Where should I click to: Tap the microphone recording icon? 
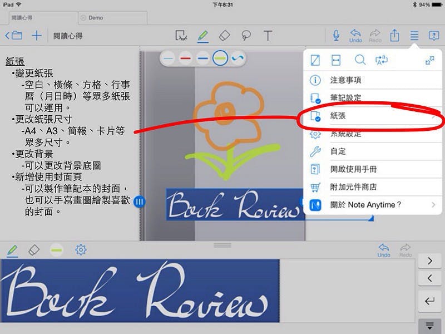[336, 36]
